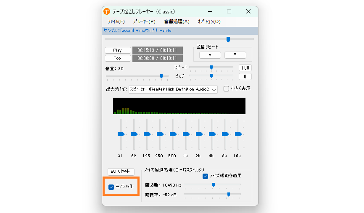364x213 pixels.
Task: Click the orange app icon in title bar
Action: click(x=107, y=11)
